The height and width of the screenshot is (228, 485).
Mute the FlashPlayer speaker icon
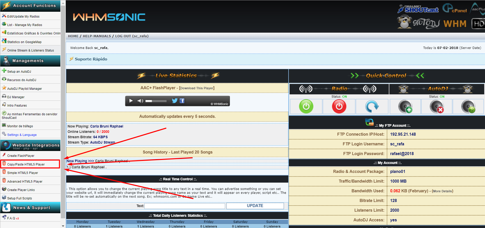[140, 101]
